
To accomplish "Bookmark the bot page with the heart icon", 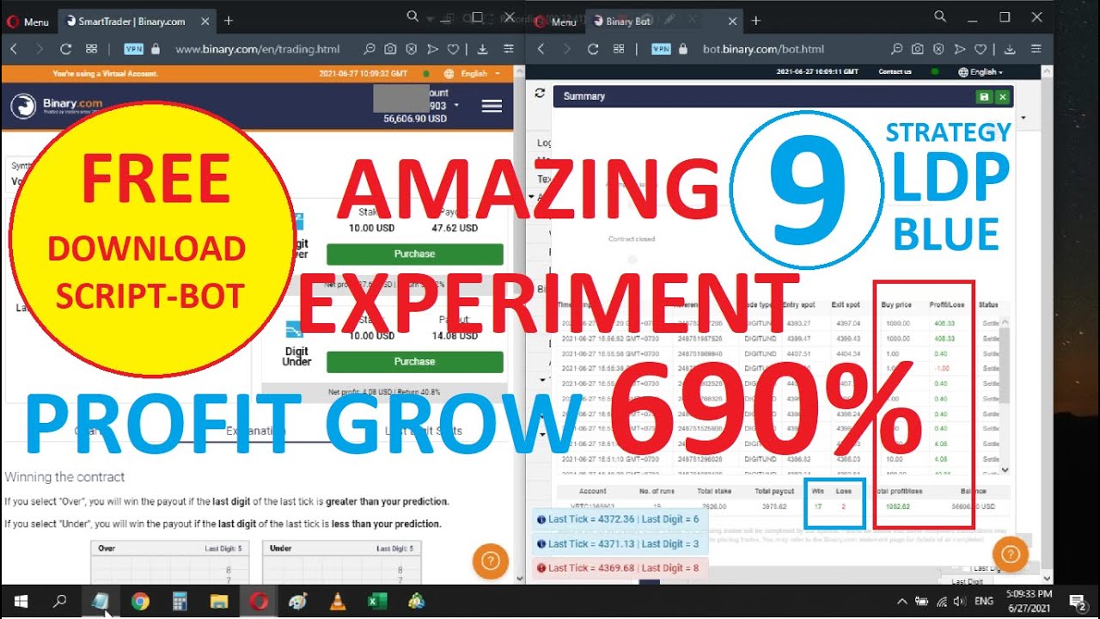I will pos(980,50).
